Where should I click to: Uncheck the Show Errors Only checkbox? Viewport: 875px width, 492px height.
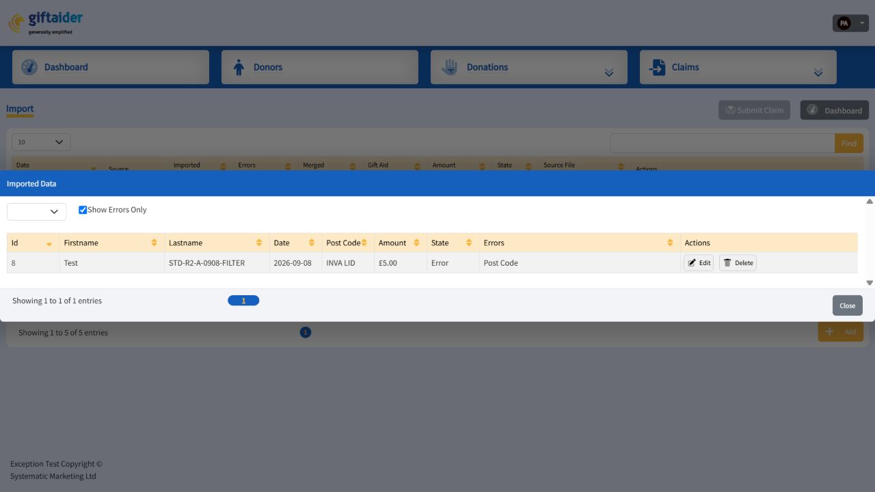tap(83, 210)
